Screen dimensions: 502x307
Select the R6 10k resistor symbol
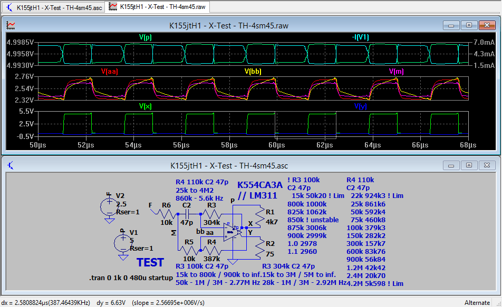coord(166,214)
